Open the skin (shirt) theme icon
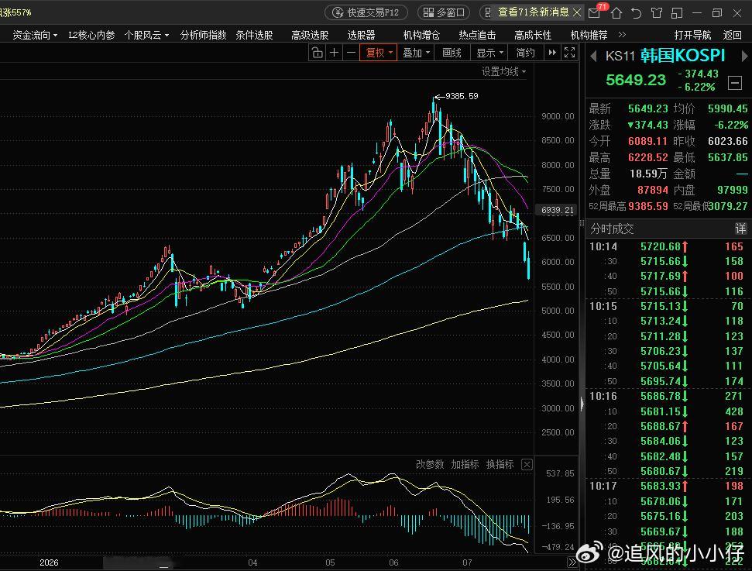752x571 pixels. [x=657, y=13]
